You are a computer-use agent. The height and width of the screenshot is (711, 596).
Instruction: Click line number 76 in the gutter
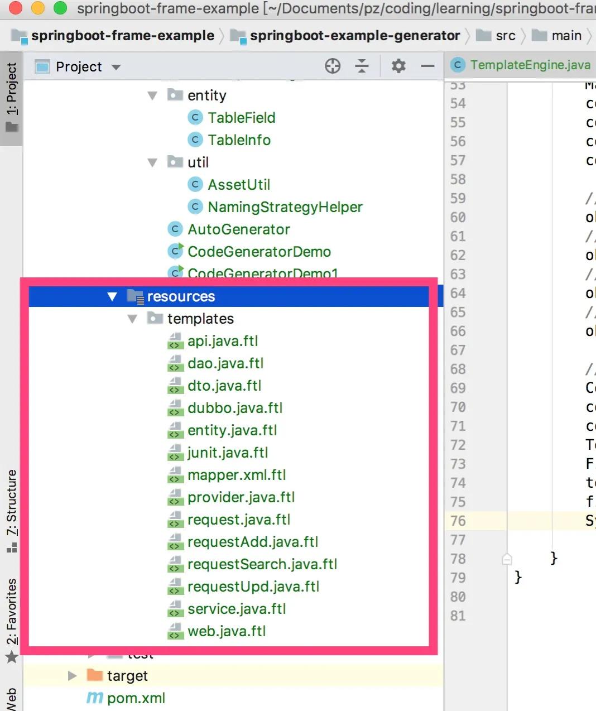coord(458,521)
